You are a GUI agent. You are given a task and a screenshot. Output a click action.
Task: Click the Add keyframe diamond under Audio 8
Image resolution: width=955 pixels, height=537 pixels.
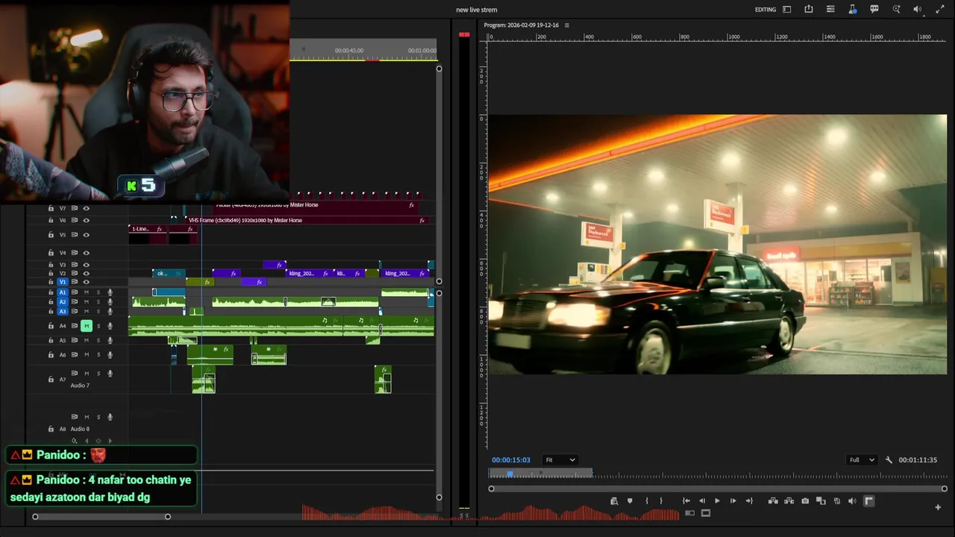click(98, 441)
